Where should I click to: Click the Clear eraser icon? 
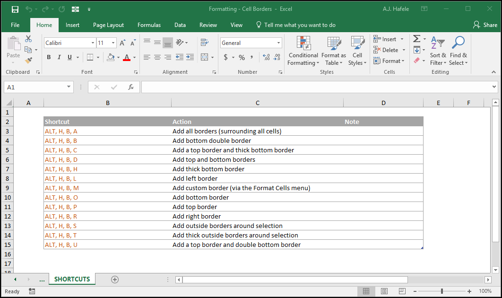pos(416,60)
